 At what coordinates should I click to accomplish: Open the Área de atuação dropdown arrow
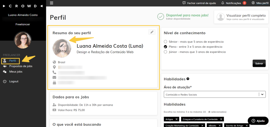262,94
